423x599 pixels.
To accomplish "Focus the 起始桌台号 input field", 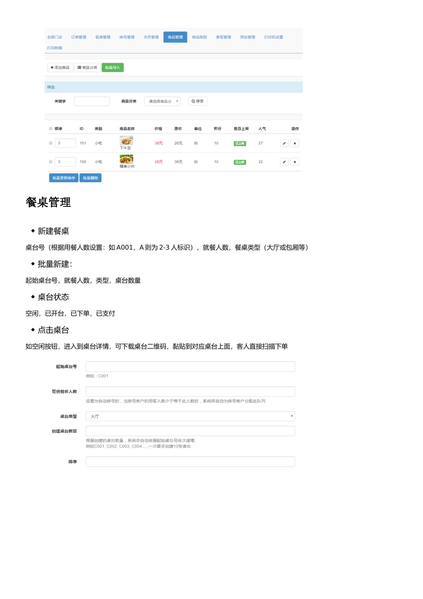I will point(190,366).
